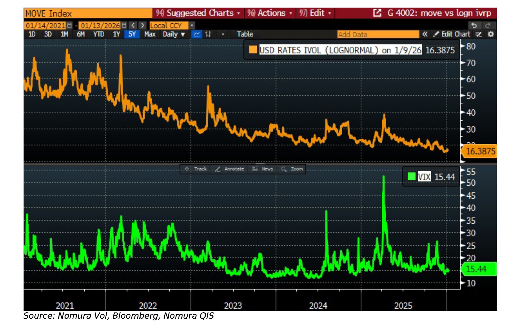Open chart settings gear icon

[490, 34]
